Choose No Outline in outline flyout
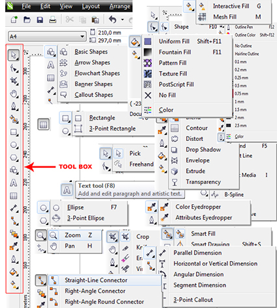 click(x=243, y=46)
